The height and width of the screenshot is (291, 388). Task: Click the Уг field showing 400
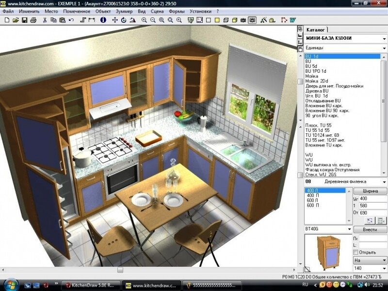(372, 198)
